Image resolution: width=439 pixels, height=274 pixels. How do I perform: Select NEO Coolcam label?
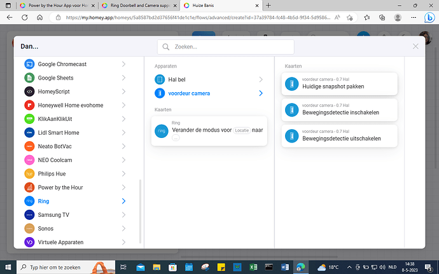pyautogui.click(x=55, y=160)
